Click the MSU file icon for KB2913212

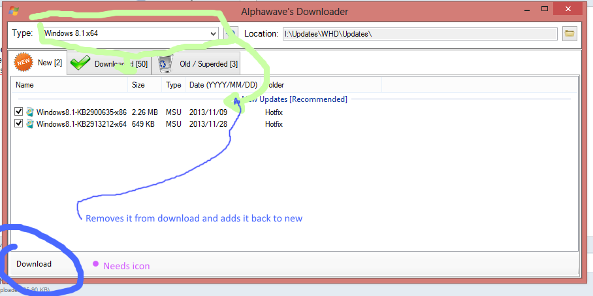coord(30,123)
